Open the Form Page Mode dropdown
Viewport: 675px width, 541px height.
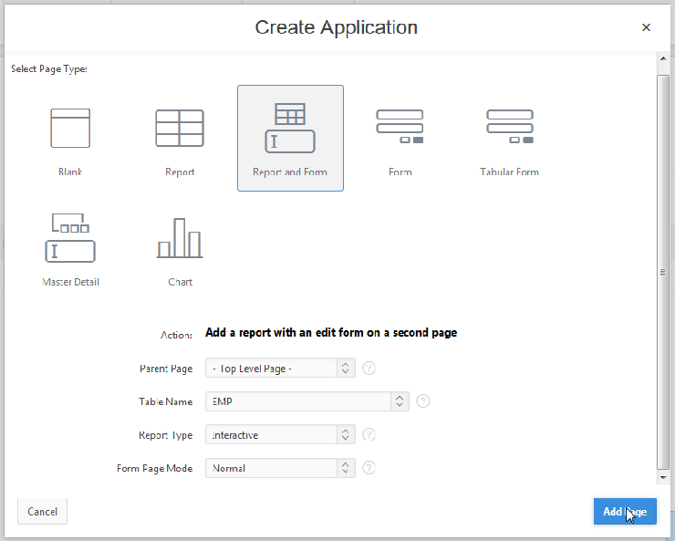pyautogui.click(x=280, y=468)
